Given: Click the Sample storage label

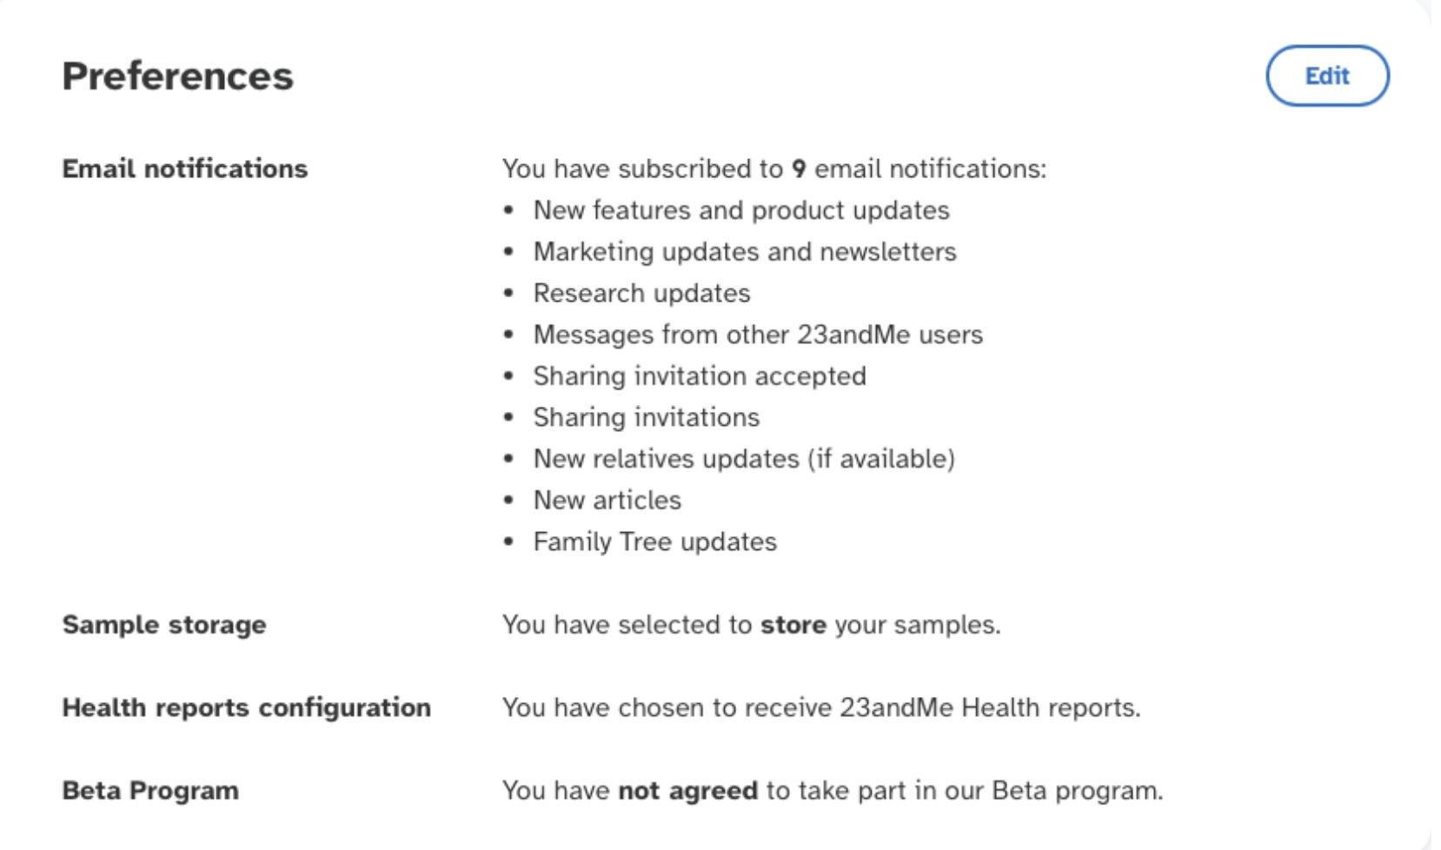Looking at the screenshot, I should coord(163,625).
